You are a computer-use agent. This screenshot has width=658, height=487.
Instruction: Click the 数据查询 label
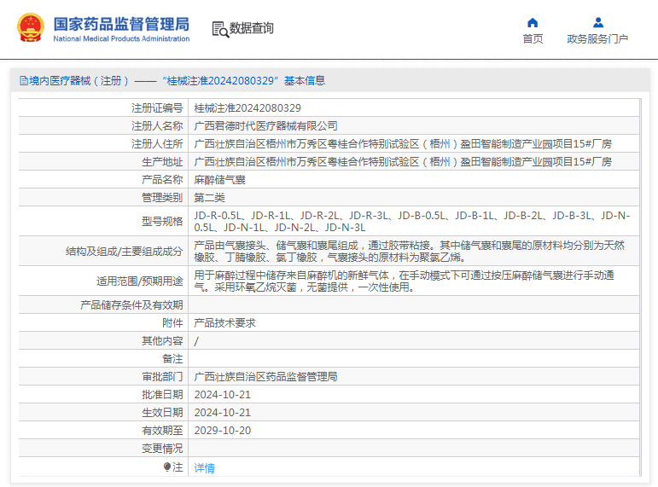[252, 28]
